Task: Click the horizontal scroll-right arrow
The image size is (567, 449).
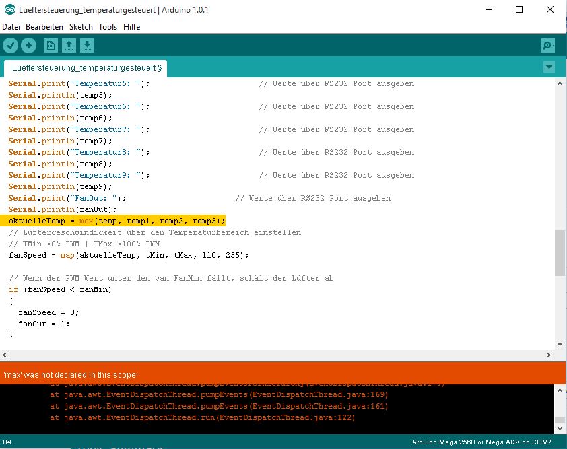Action: 549,355
